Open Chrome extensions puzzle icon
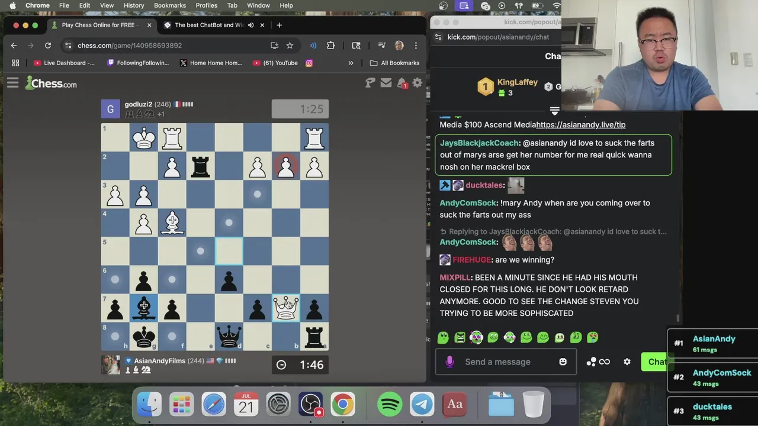758x426 pixels. (x=330, y=45)
